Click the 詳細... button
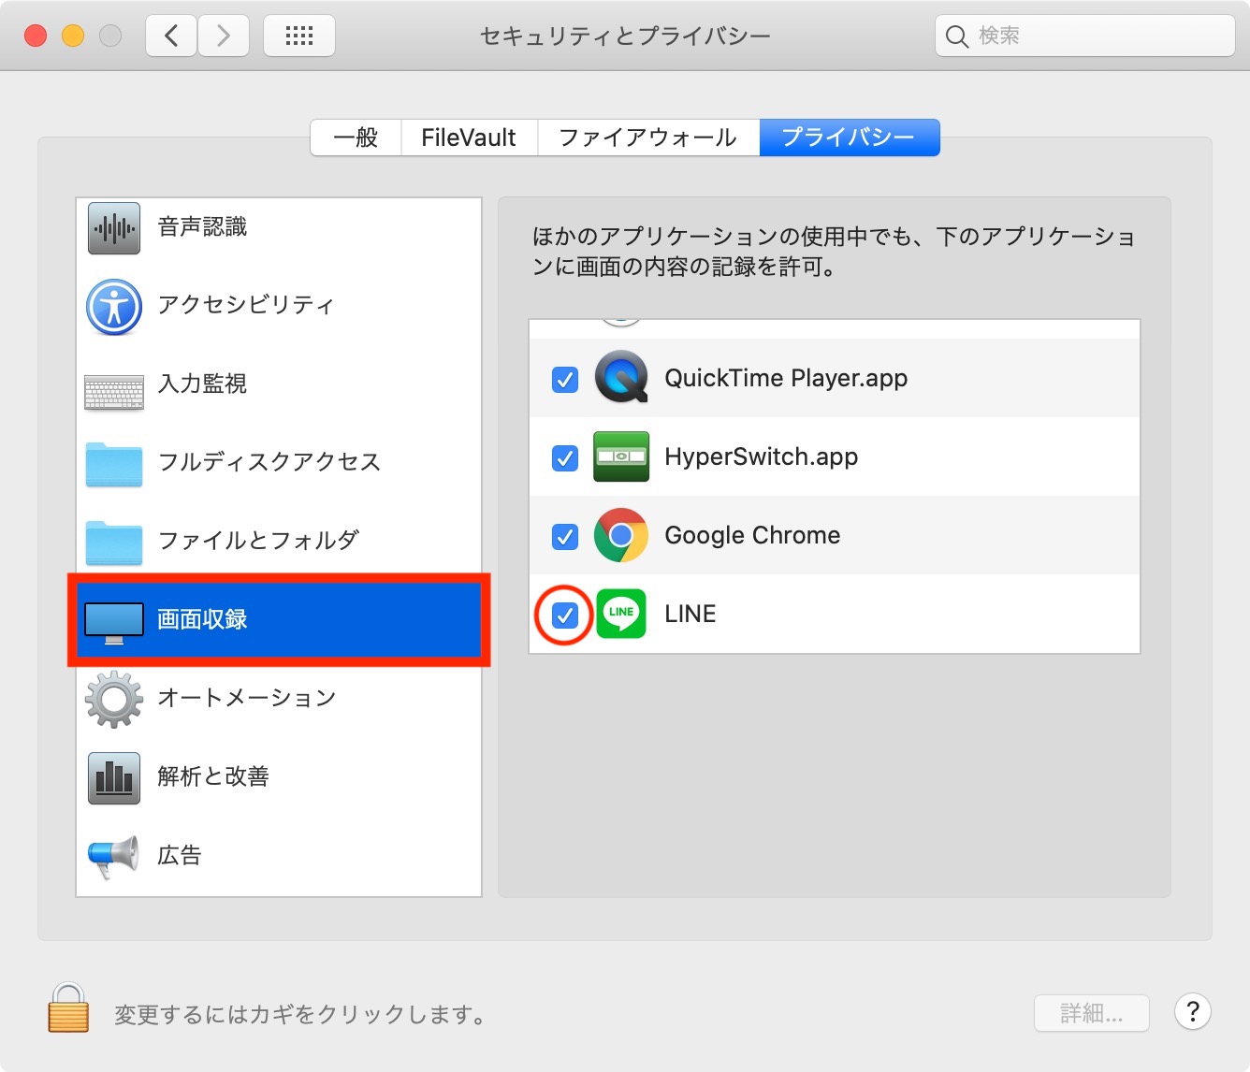1250x1072 pixels. [1091, 1013]
